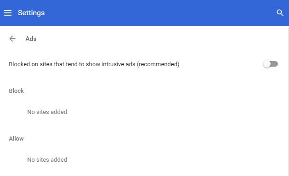Image resolution: width=289 pixels, height=176 pixels.
Task: Click the "Blocked on sites" setting label
Action: 94,64
